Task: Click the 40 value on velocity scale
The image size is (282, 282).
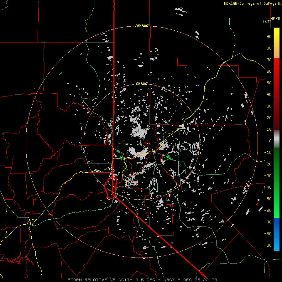Action: [x=269, y=94]
